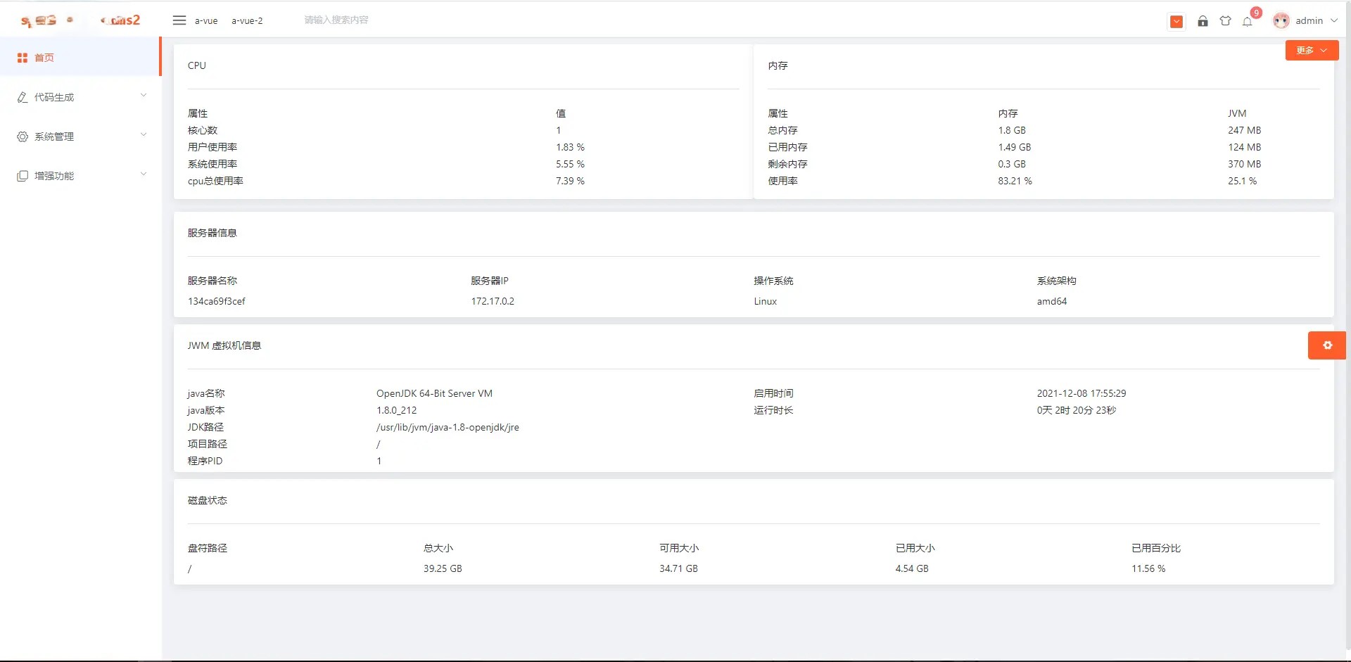
Task: Click used percentage 11.56 %
Action: point(1148,568)
